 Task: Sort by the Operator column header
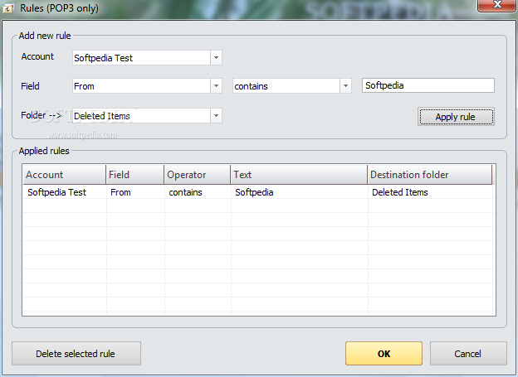[198, 175]
